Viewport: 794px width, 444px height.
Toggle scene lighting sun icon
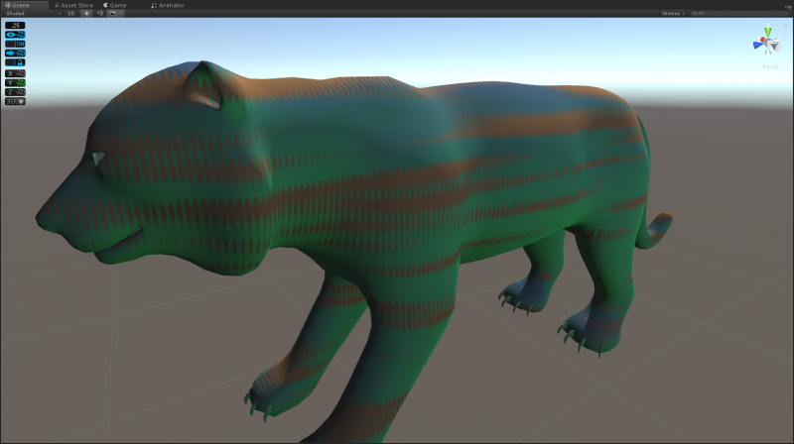[86, 14]
